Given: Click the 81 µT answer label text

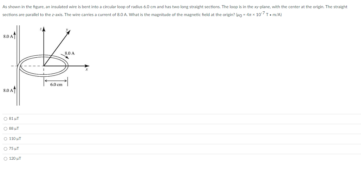Looking at the screenshot, I should [14, 119].
